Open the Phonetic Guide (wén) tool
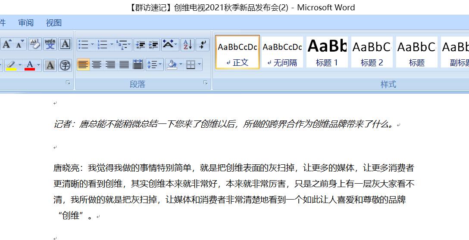Image resolution: width=469 pixels, height=240 pixels. [x=50, y=44]
